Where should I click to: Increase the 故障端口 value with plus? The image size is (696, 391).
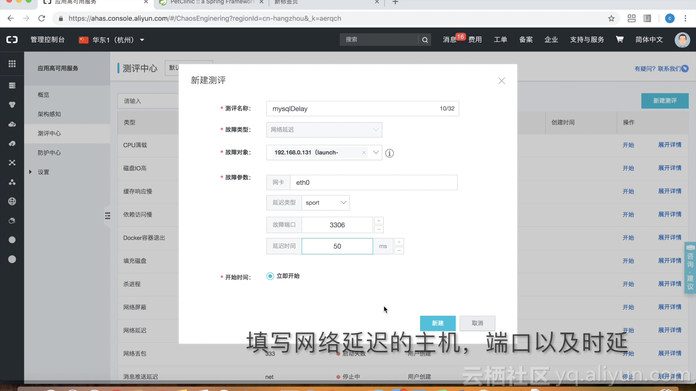[x=378, y=221]
